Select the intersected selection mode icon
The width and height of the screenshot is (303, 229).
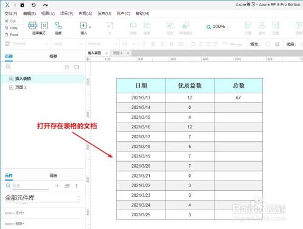pos(32,25)
